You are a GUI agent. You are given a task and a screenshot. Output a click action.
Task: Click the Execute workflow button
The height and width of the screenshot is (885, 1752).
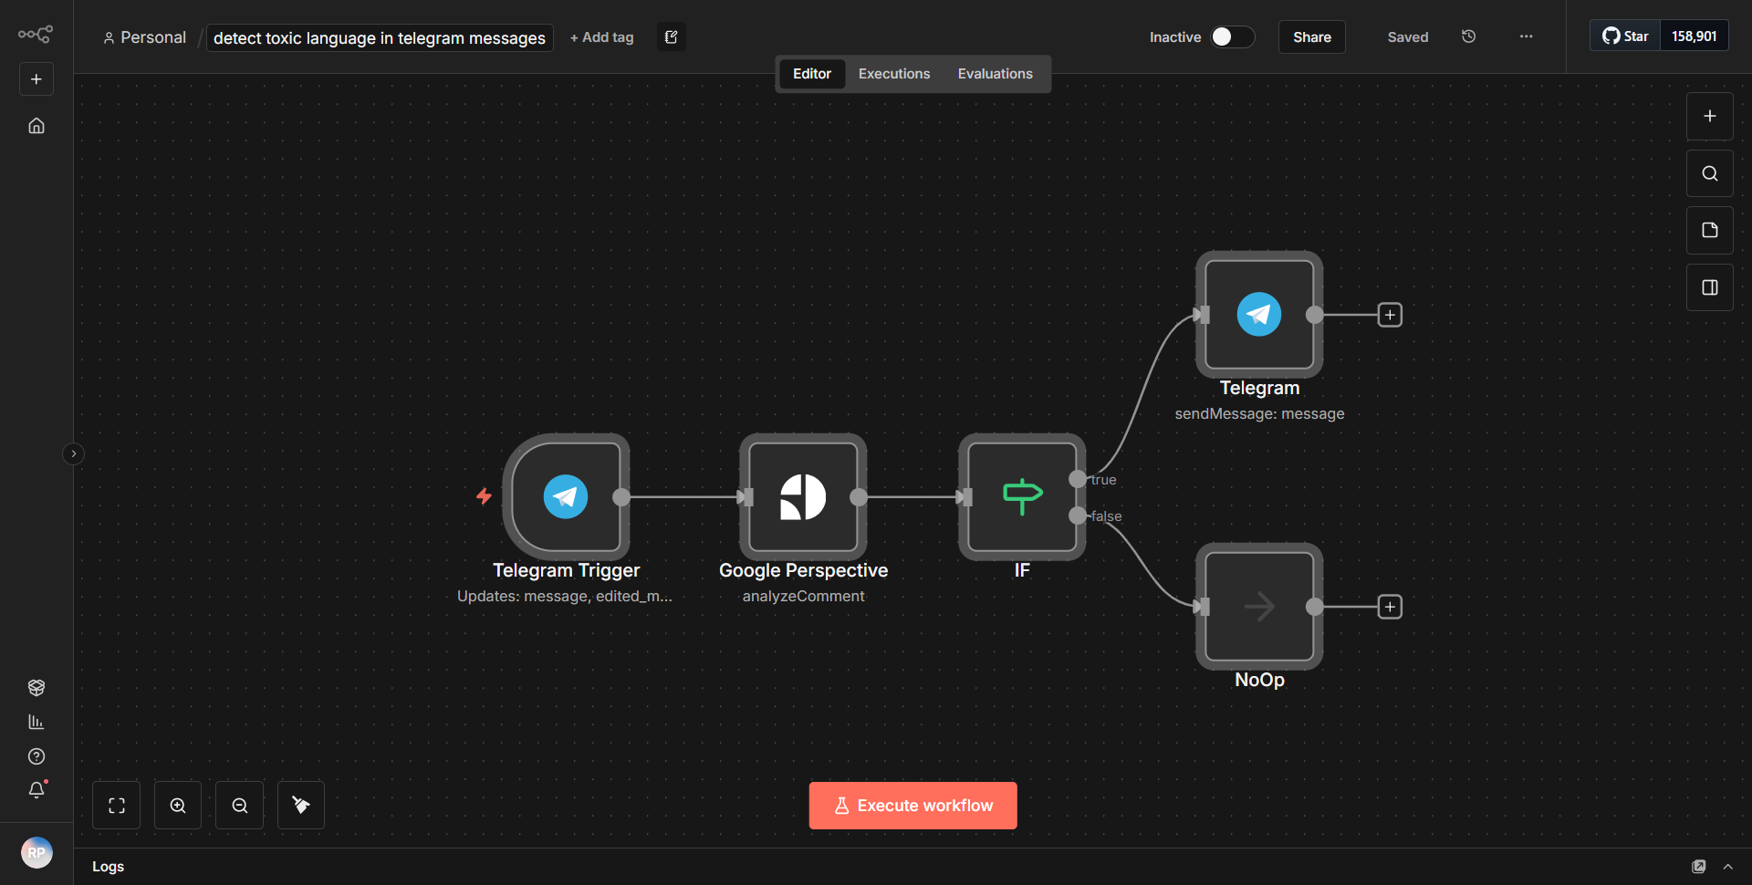912,806
